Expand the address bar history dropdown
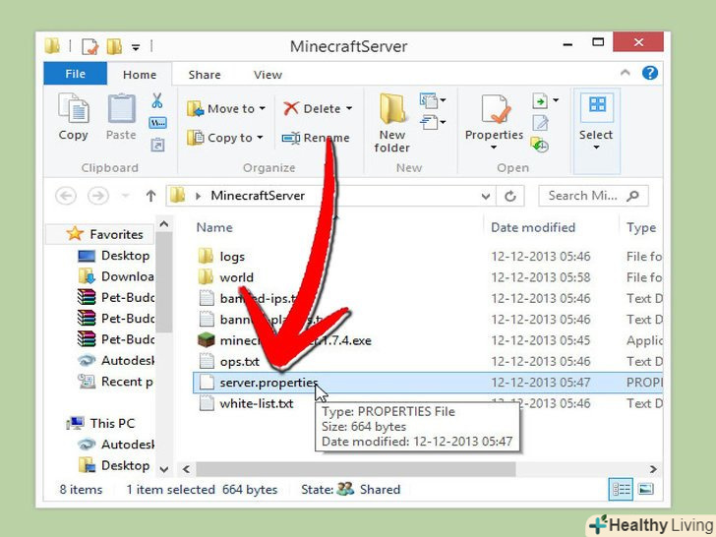 (x=486, y=197)
